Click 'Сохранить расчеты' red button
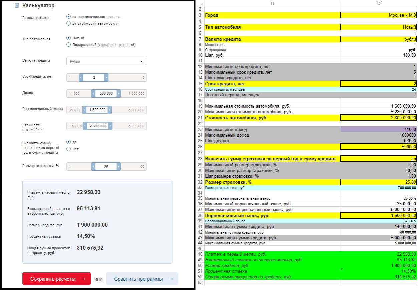Image resolution: width=418 pixels, height=290 pixels. click(x=56, y=279)
